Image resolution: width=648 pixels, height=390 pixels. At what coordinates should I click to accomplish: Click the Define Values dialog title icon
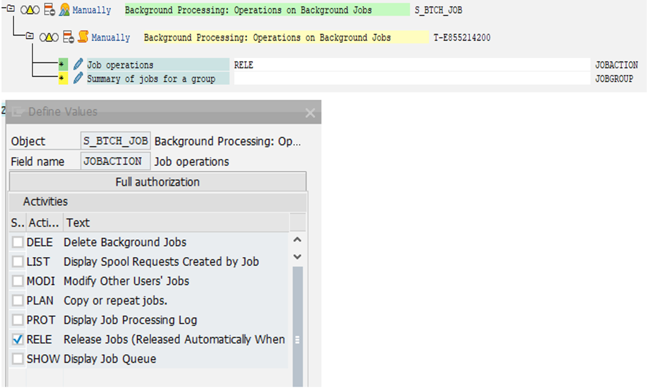17,111
